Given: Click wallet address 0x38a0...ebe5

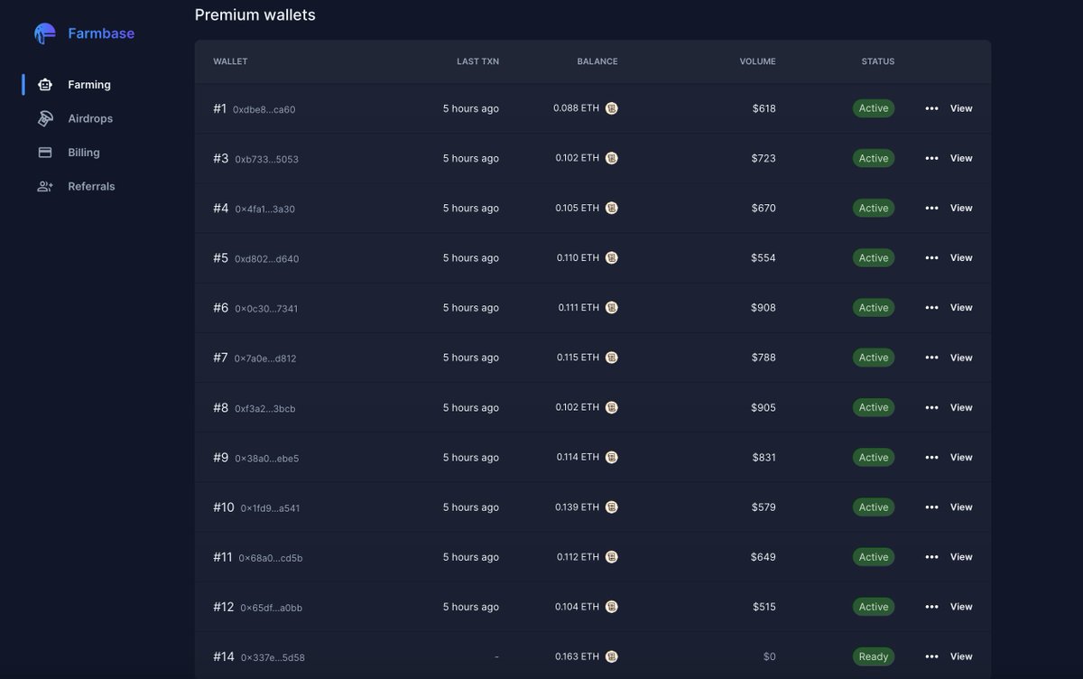Looking at the screenshot, I should (x=266, y=459).
